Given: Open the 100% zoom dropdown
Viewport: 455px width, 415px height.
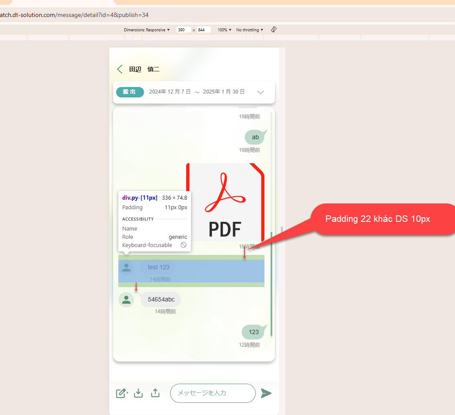Looking at the screenshot, I should [224, 30].
